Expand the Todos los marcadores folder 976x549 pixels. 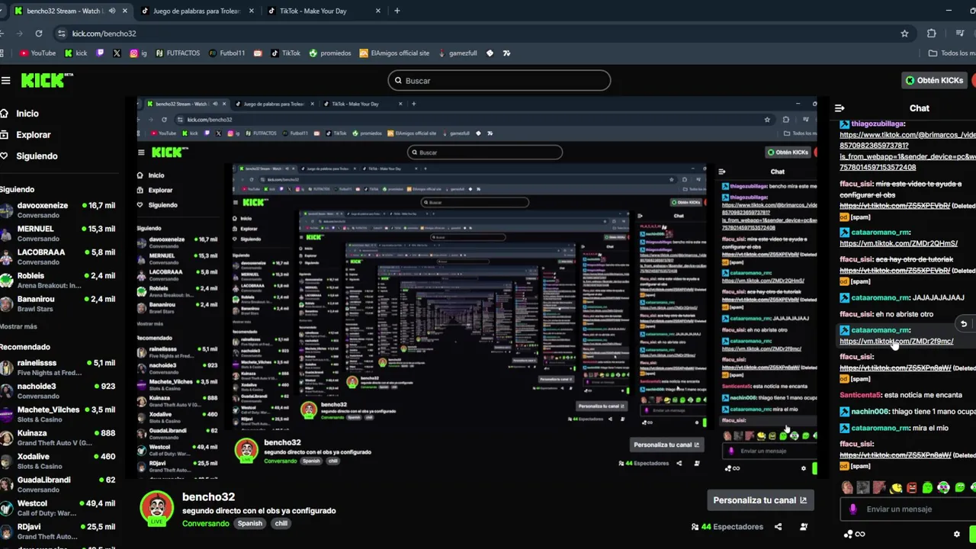(952, 53)
